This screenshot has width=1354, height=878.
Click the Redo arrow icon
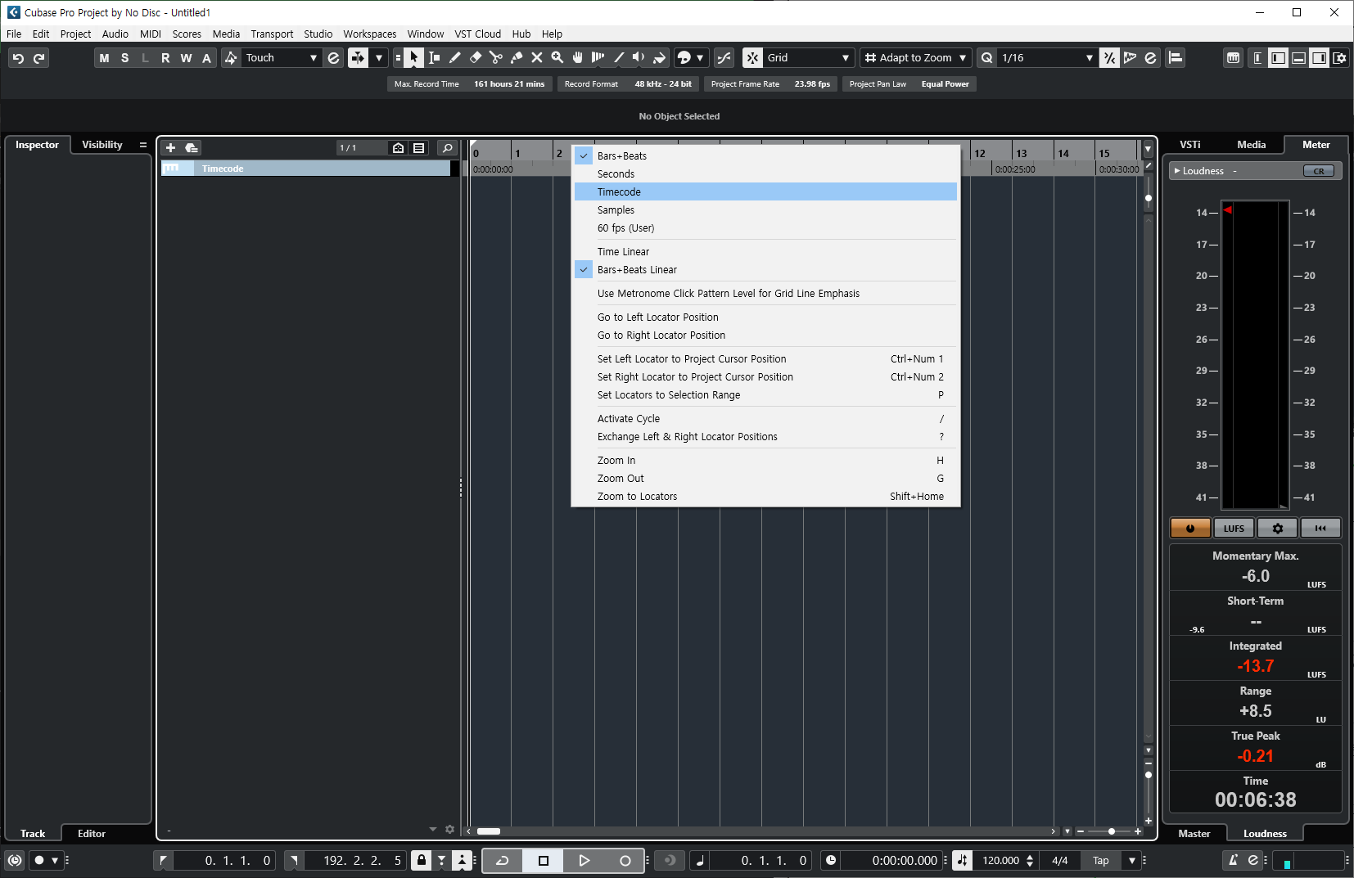point(38,58)
